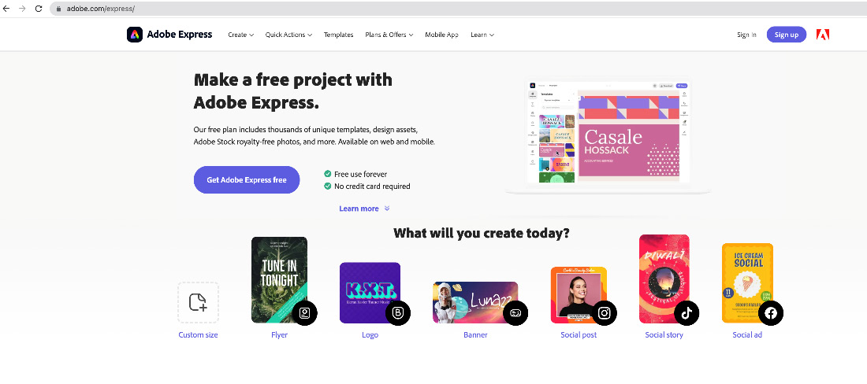Screen dimensions: 867x384
Task: Click the red Adobe logo icon
Action: pos(823,35)
